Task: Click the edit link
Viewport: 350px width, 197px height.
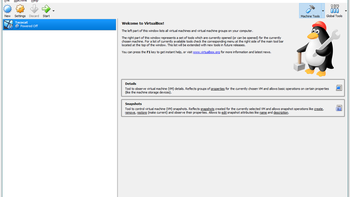Action: point(224,113)
